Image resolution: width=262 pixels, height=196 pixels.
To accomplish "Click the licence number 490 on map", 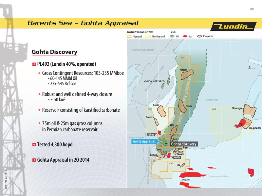I will 171,164.
